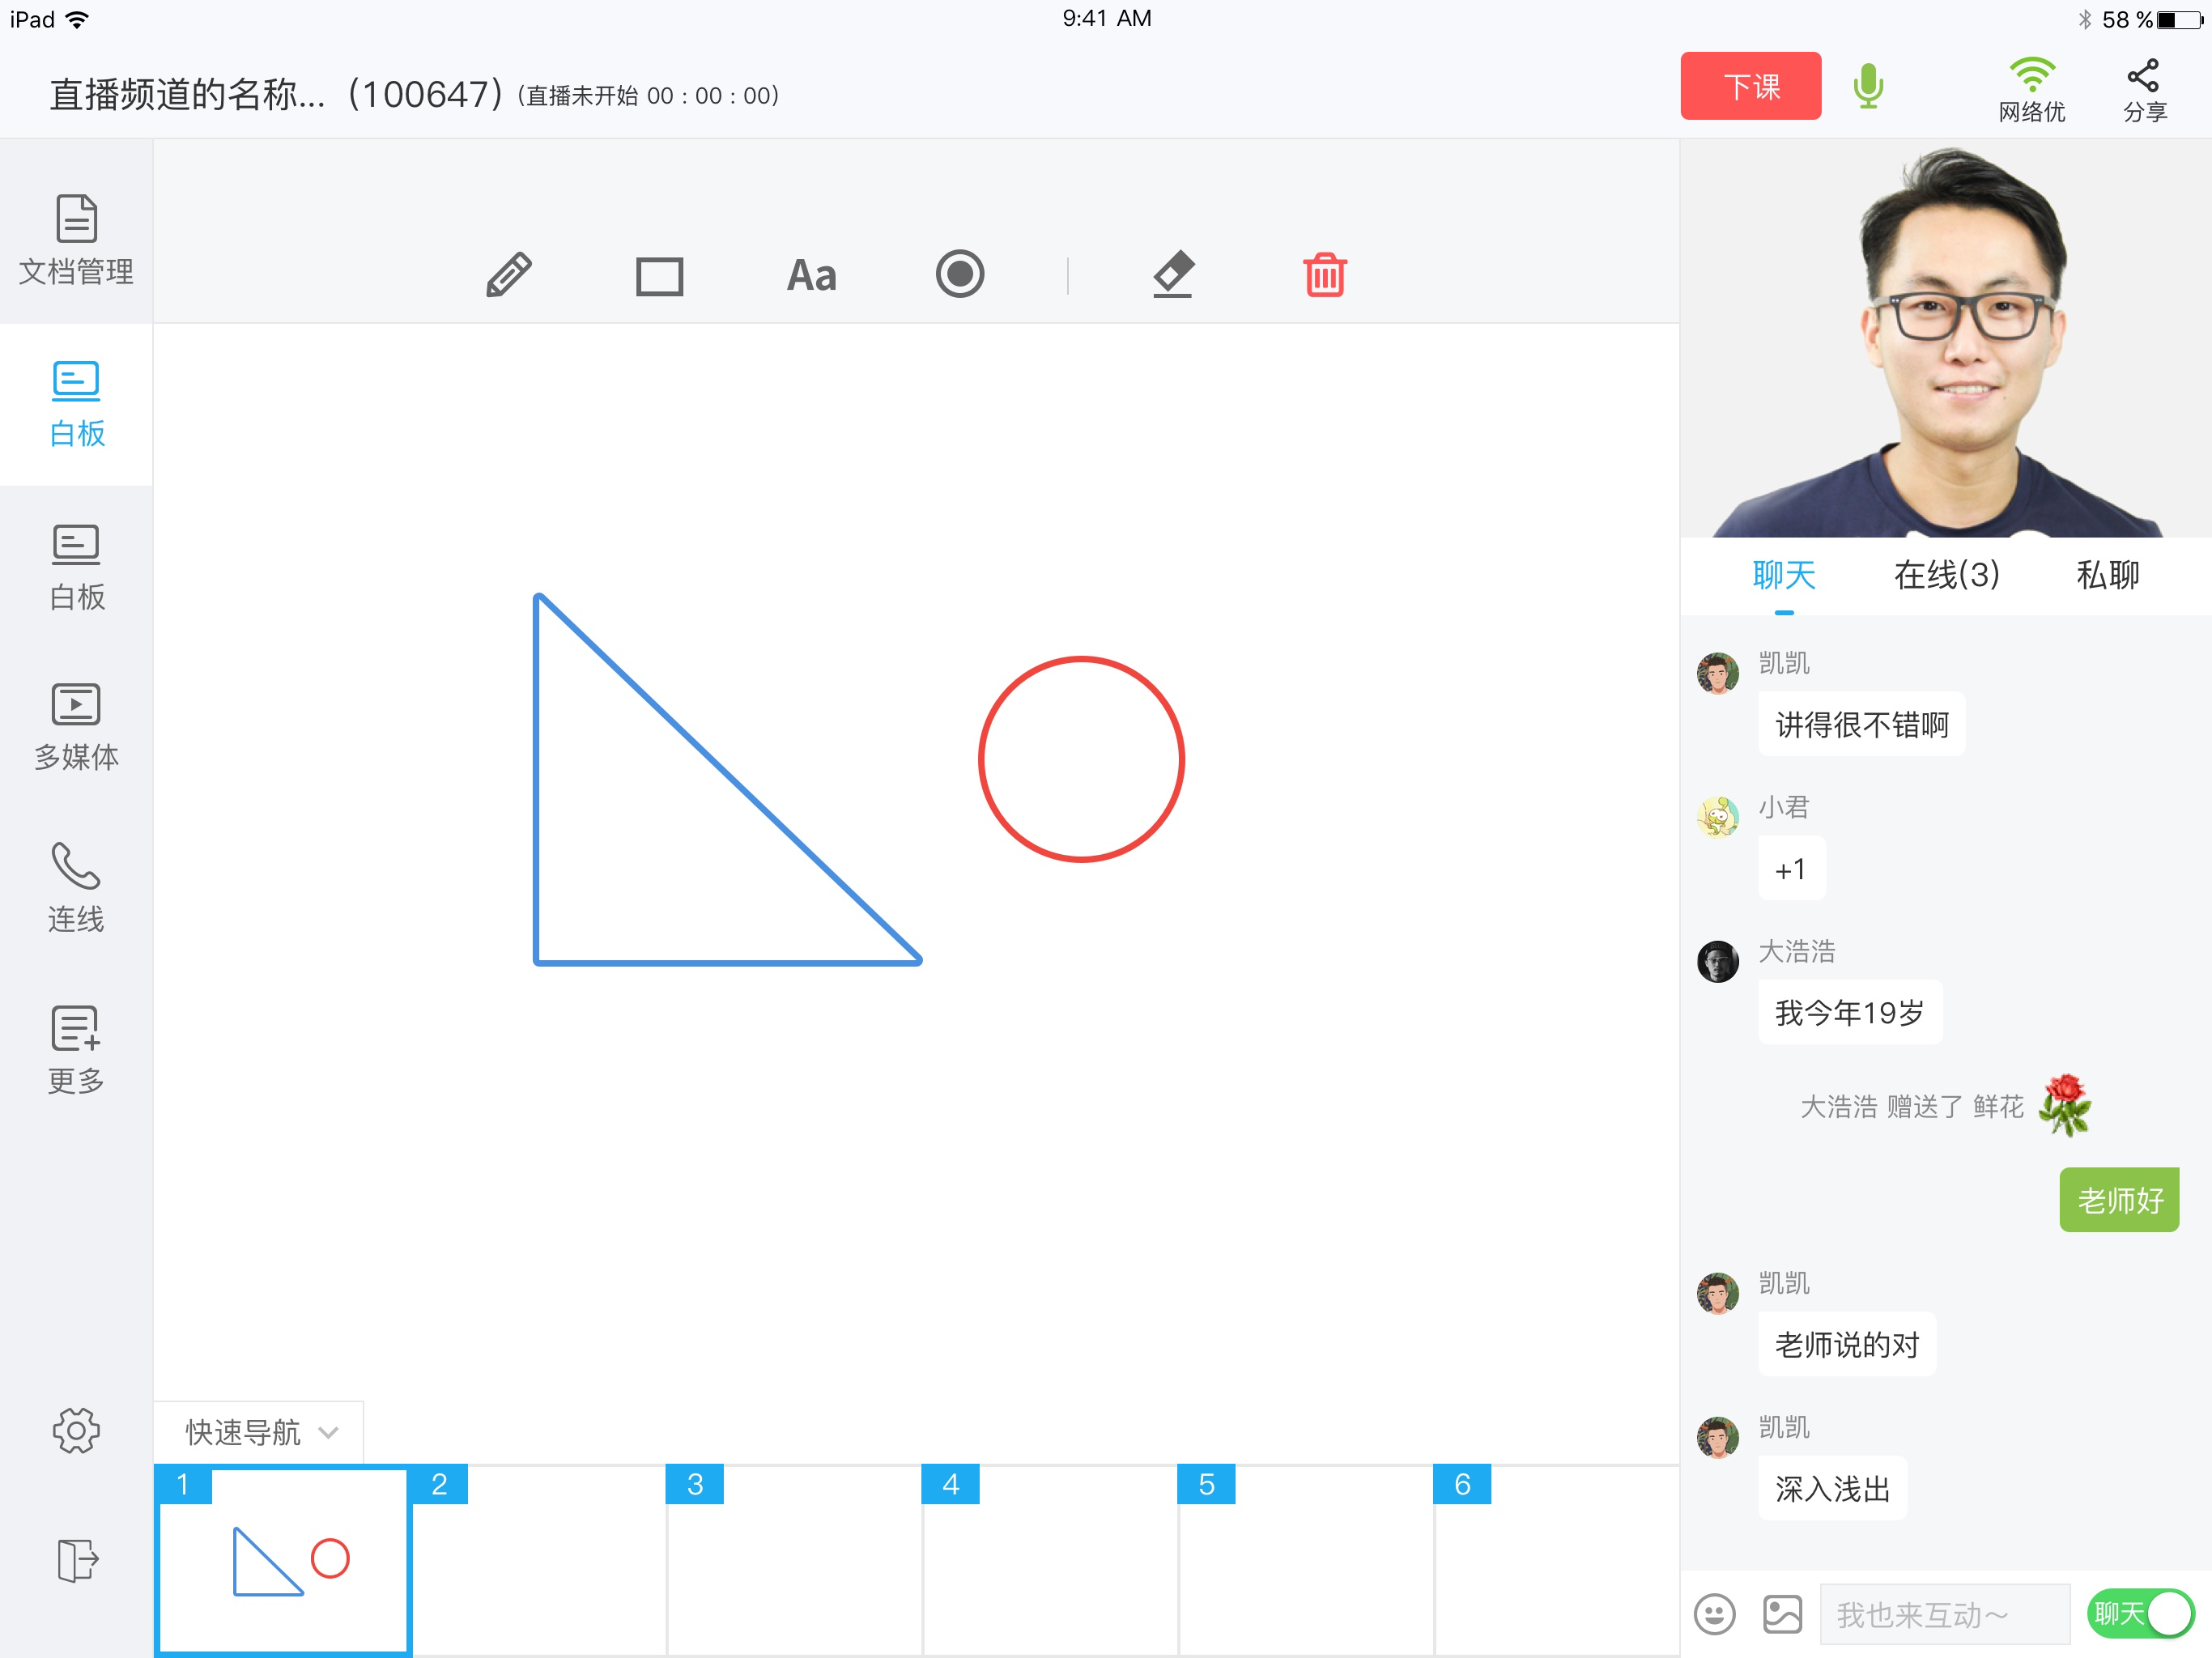Tap 凯凯's avatar beside 深入浅出
The height and width of the screenshot is (1658, 2212).
click(1718, 1437)
